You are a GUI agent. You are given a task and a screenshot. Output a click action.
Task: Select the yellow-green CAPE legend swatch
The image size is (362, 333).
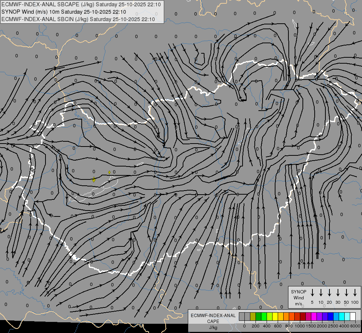click(270, 317)
